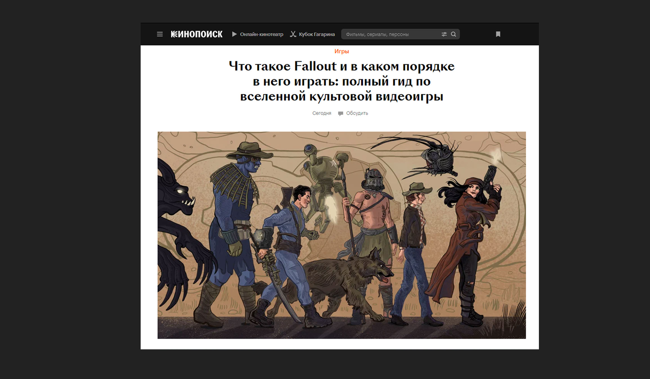The image size is (650, 379).
Task: Click the comment bubble icon
Action: [x=341, y=114]
